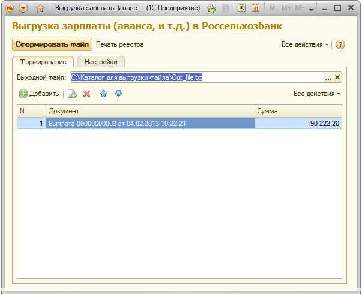Click into the Выходной файл path field
The image size is (362, 295).
197,77
